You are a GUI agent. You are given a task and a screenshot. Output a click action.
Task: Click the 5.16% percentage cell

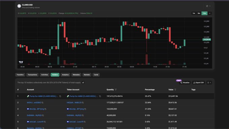[148, 116]
